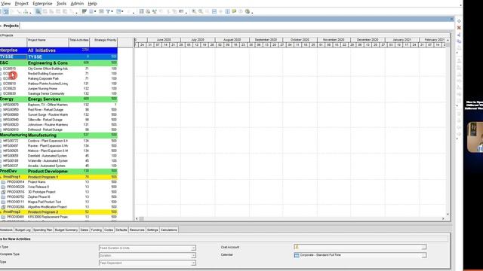Viewport: 483px width, 271px height.
Task: Switch to the Budget Summary tab
Action: point(66,230)
